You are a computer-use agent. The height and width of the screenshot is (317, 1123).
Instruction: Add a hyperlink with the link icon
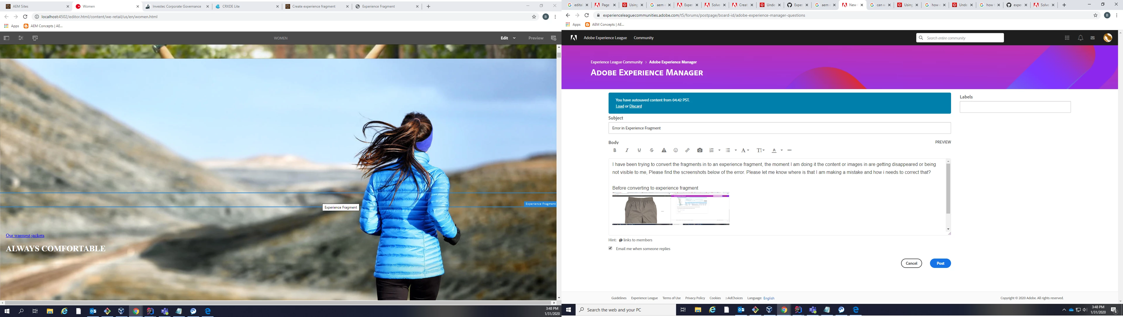pyautogui.click(x=688, y=150)
